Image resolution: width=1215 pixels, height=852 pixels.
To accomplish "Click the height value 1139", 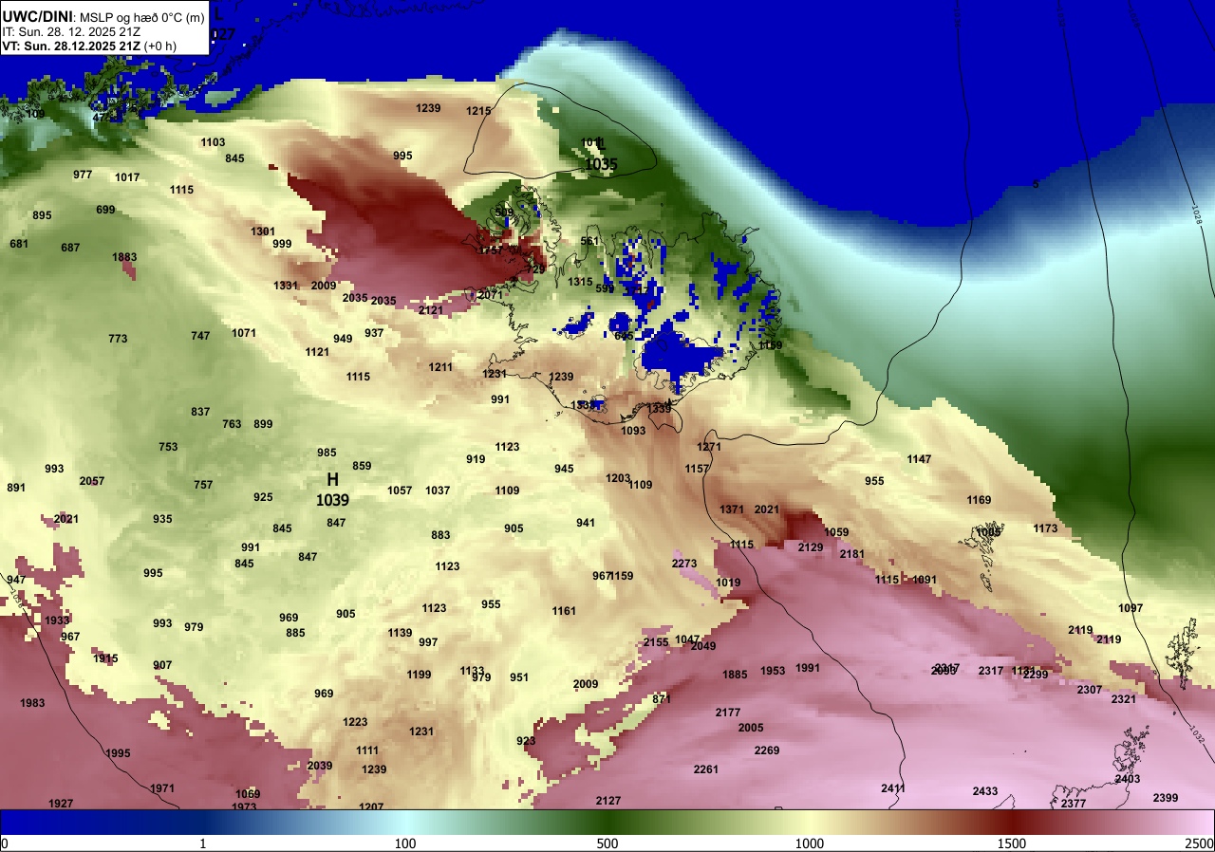I will 400,633.
